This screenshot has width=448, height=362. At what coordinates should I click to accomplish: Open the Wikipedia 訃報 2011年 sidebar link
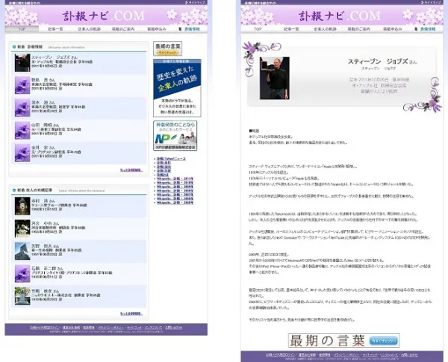coord(175,178)
